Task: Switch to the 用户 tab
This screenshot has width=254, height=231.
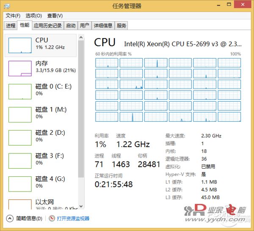Action: tap(84, 25)
